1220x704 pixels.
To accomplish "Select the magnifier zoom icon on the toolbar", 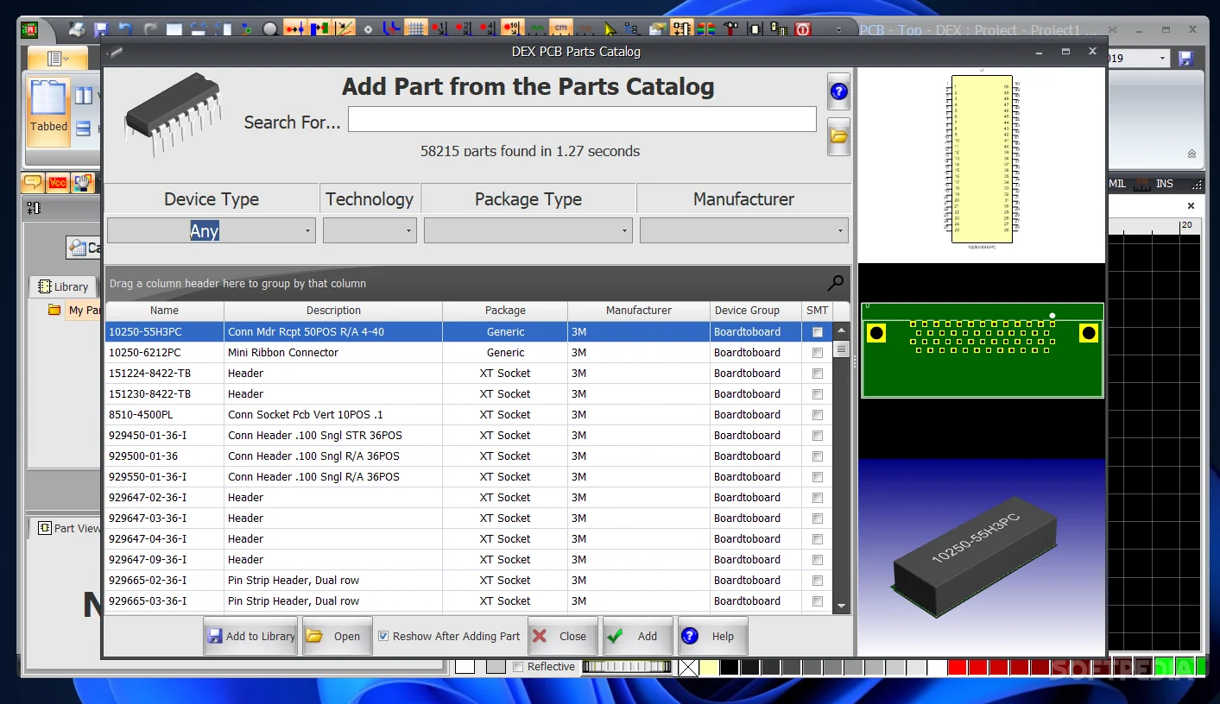I will pyautogui.click(x=270, y=28).
